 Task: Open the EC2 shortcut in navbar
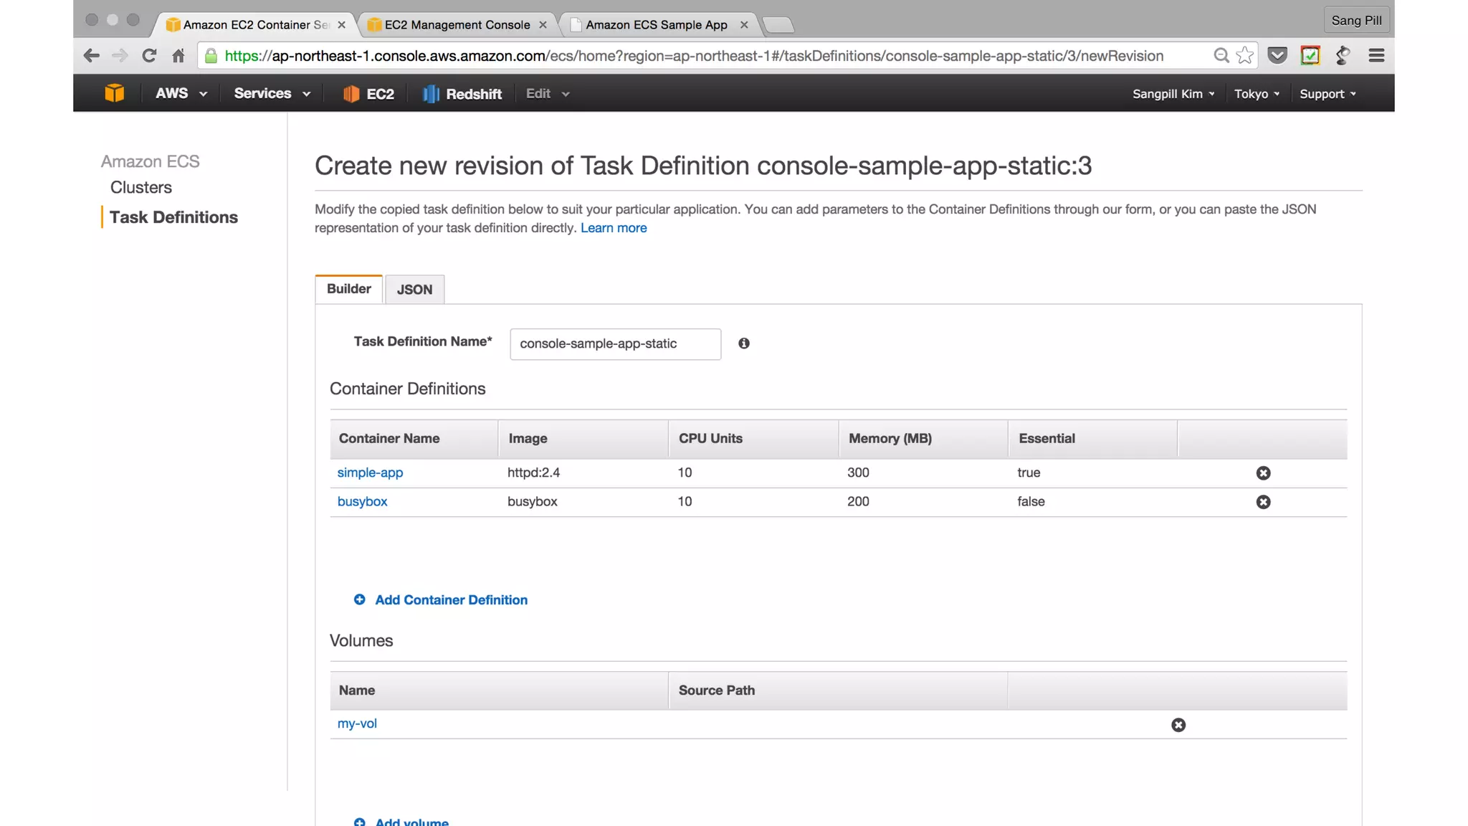pyautogui.click(x=368, y=94)
